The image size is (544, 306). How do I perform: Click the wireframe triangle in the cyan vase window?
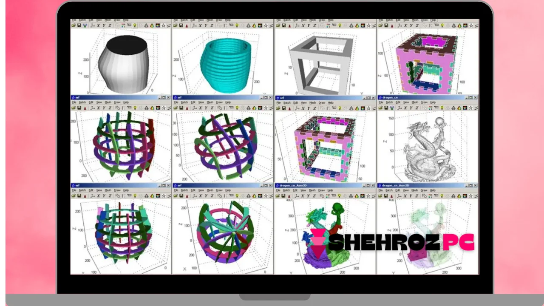pos(248,25)
